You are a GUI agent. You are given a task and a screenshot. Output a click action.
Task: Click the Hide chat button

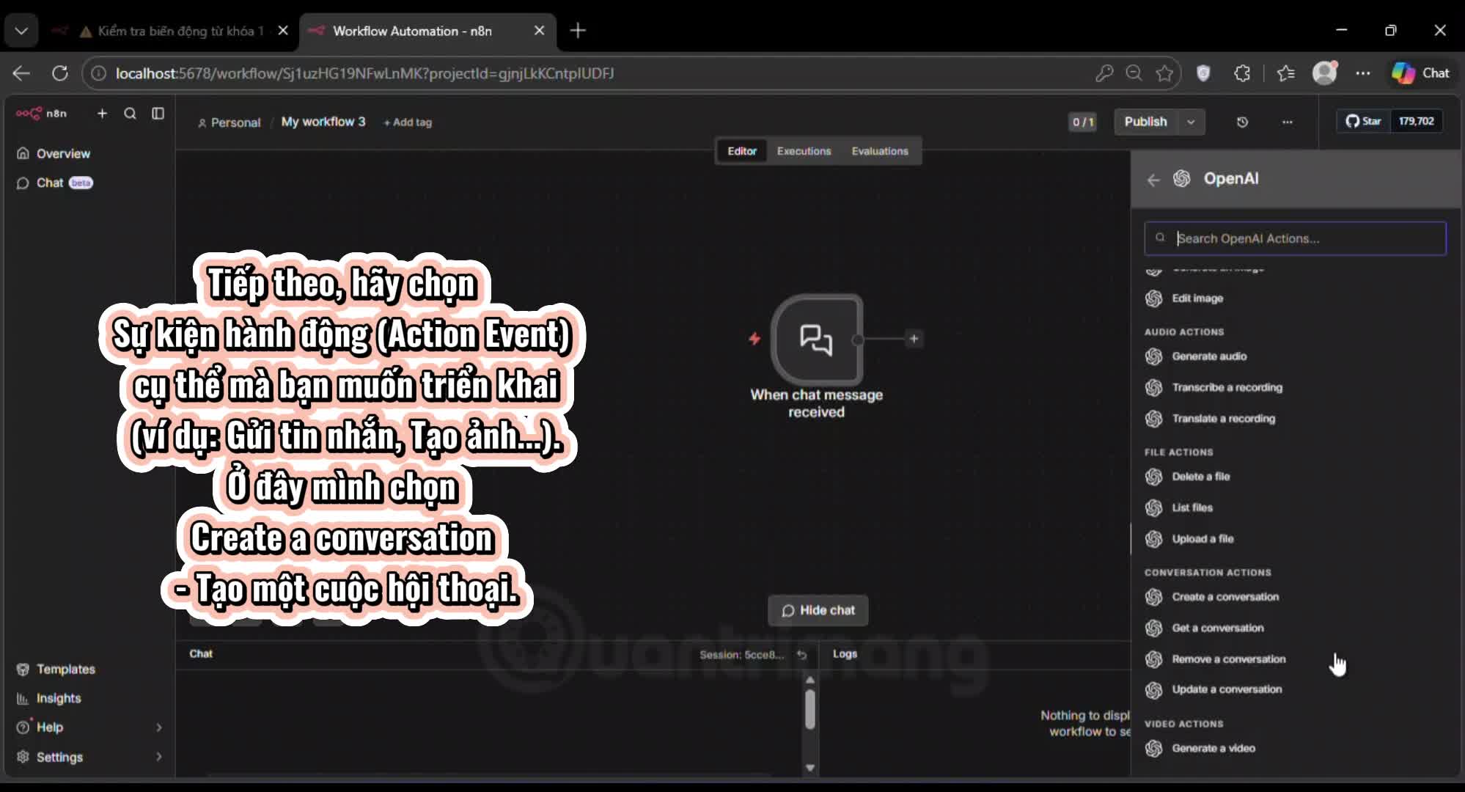tap(818, 610)
